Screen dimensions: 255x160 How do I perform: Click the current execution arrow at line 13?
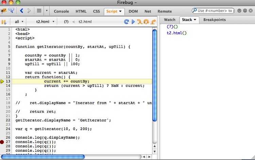click(x=2, y=82)
